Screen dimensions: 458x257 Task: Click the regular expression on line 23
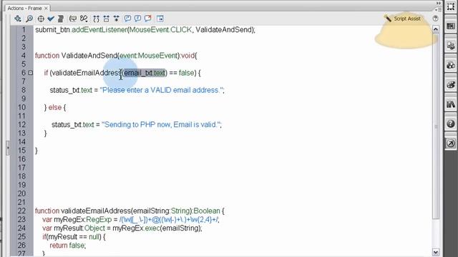click(169, 220)
